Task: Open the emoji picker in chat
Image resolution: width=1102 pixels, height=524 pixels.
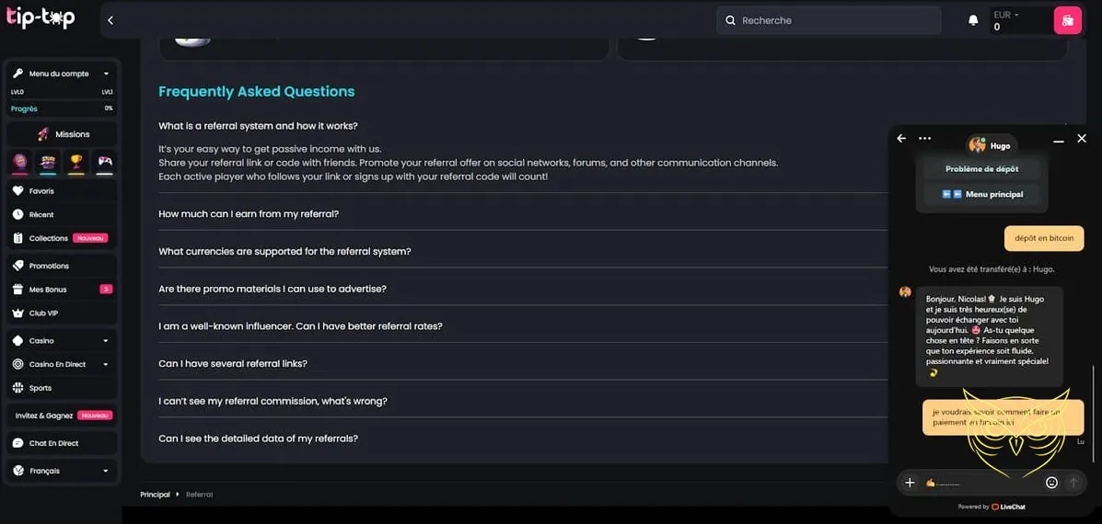Action: point(1051,483)
